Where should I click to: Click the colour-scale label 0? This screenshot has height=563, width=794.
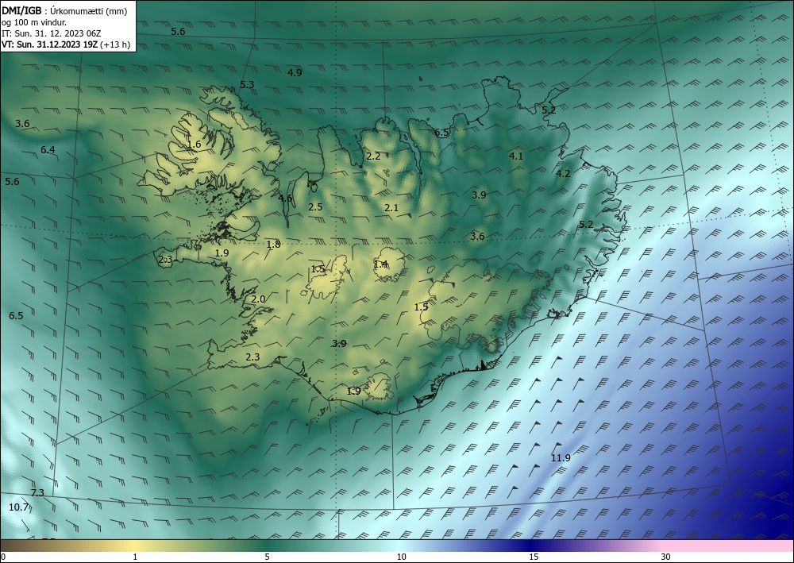(x=3, y=557)
